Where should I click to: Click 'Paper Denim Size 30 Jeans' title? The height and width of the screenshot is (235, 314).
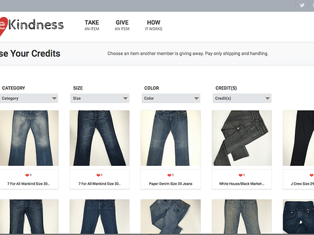pos(171,184)
